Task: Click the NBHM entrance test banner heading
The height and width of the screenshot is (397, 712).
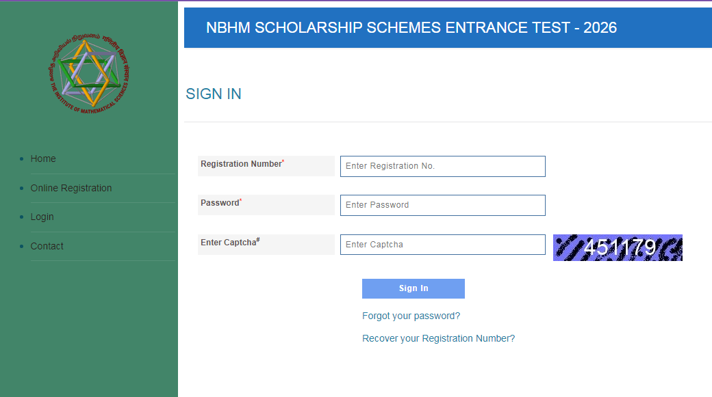Action: (411, 27)
